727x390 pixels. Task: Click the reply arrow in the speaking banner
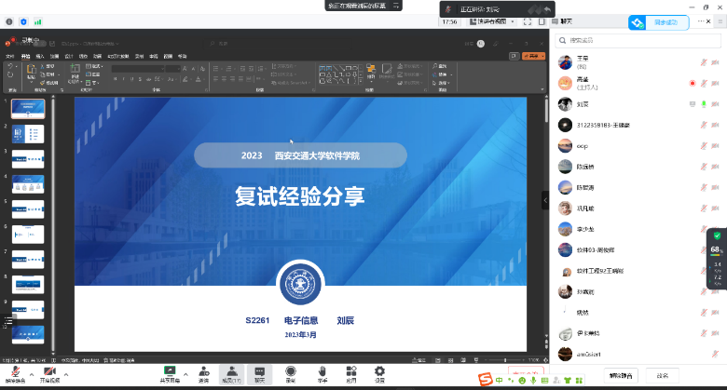pyautogui.click(x=547, y=9)
